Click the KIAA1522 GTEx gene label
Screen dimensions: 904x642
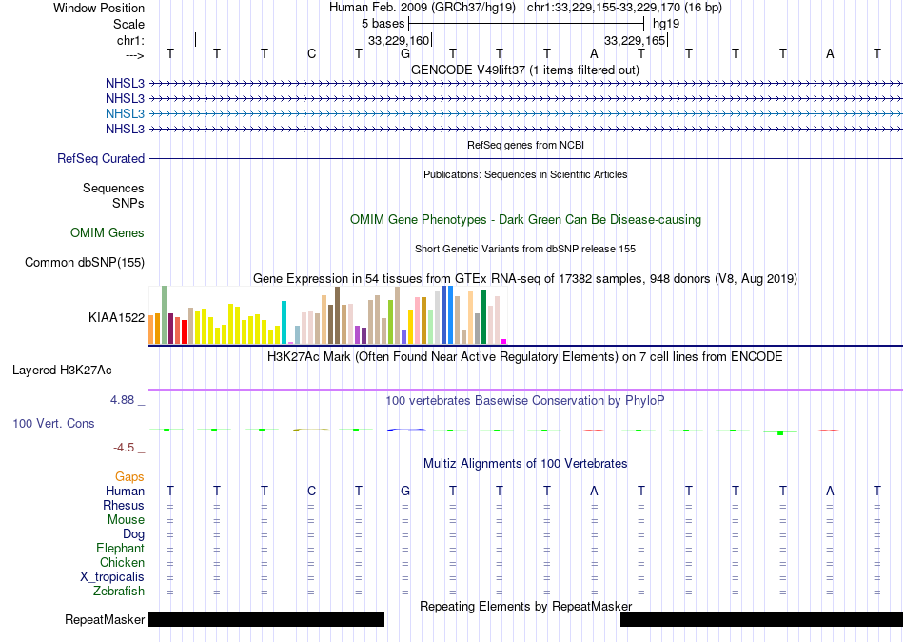point(116,317)
